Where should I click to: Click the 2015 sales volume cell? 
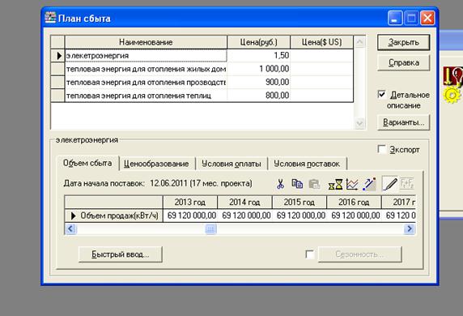tap(300, 216)
